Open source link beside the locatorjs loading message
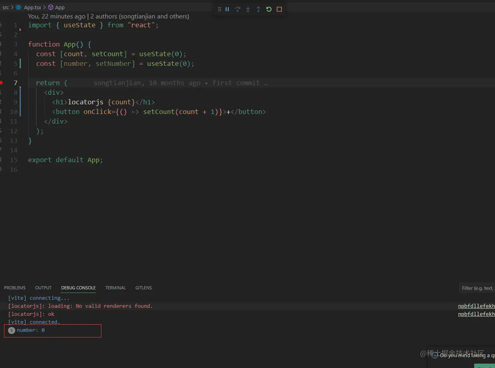This screenshot has height=368, width=495. pos(477,306)
